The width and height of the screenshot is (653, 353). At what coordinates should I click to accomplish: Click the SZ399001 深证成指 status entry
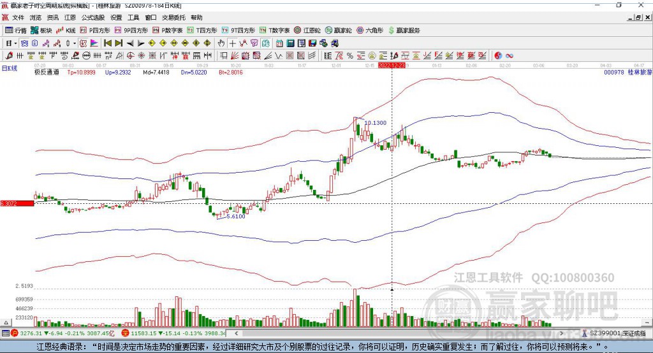point(614,333)
